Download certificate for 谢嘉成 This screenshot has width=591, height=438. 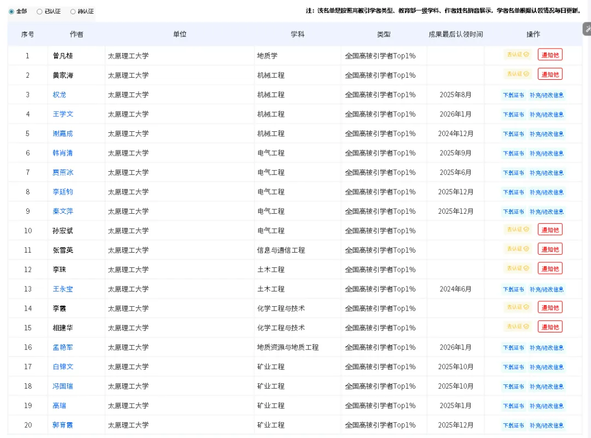[x=513, y=134]
